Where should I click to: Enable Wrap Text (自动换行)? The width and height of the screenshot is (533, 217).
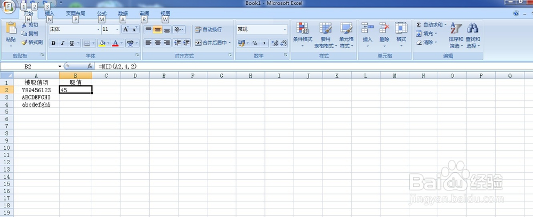208,30
